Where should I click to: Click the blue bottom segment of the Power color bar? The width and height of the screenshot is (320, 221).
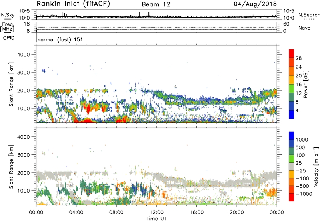click(292, 114)
